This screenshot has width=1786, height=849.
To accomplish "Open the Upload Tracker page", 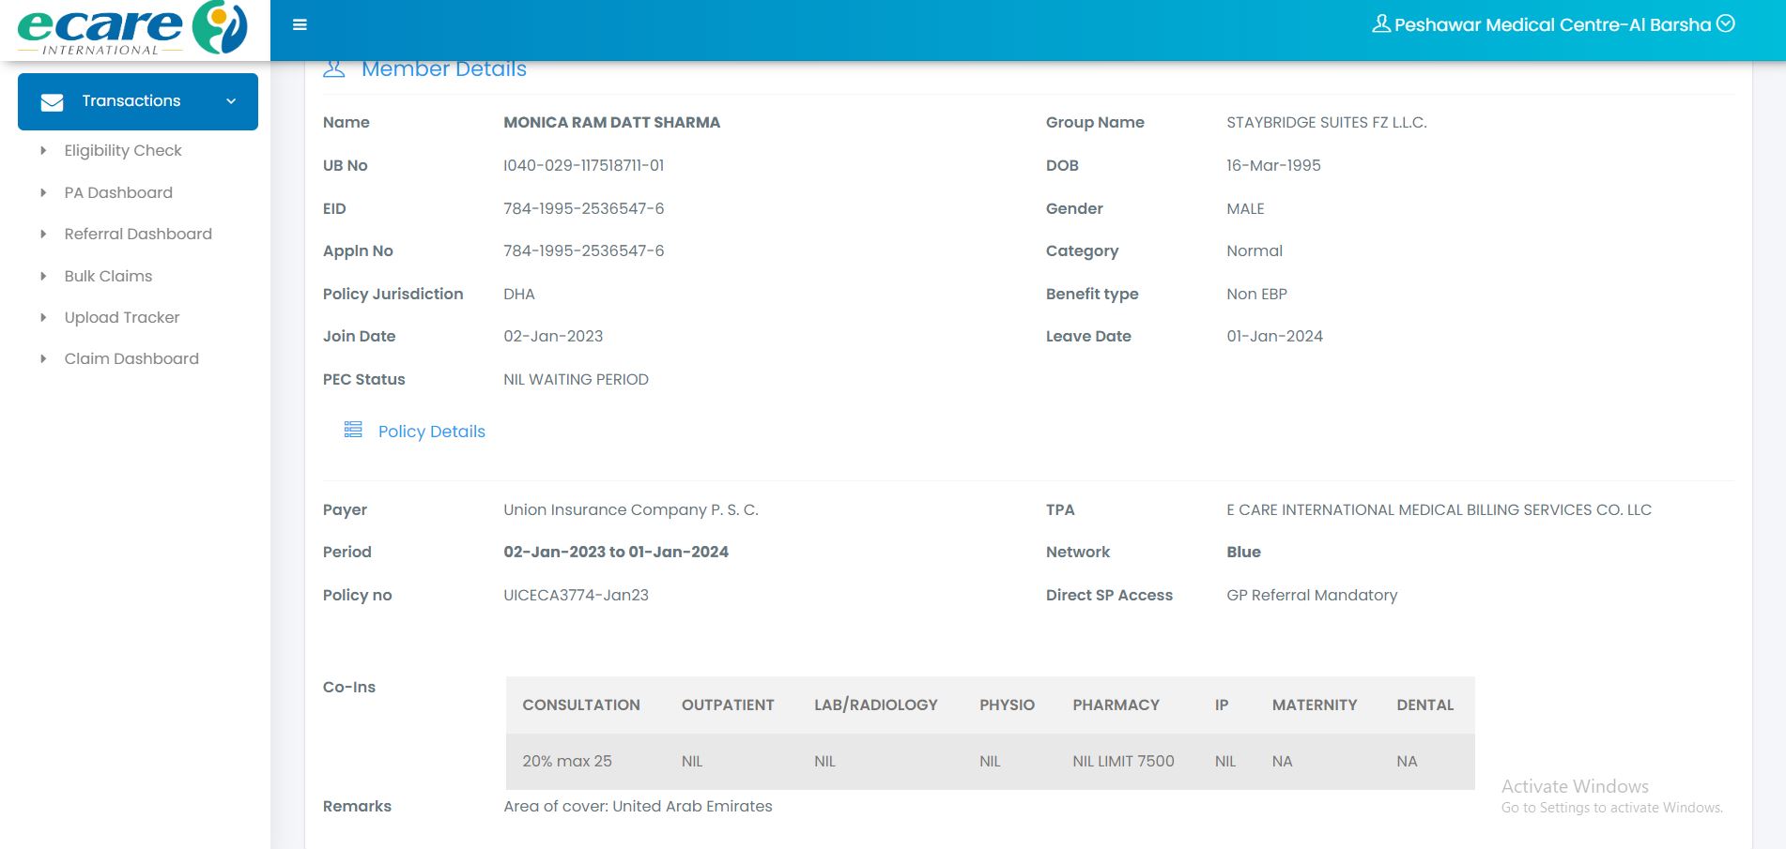I will [x=122, y=318].
